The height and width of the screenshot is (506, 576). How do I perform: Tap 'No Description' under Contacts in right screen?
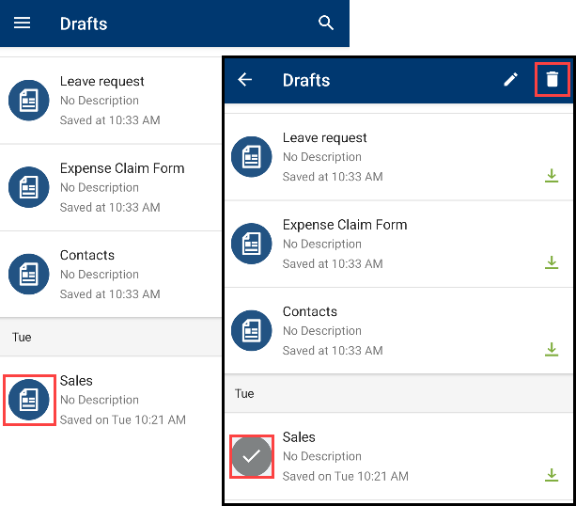click(321, 331)
